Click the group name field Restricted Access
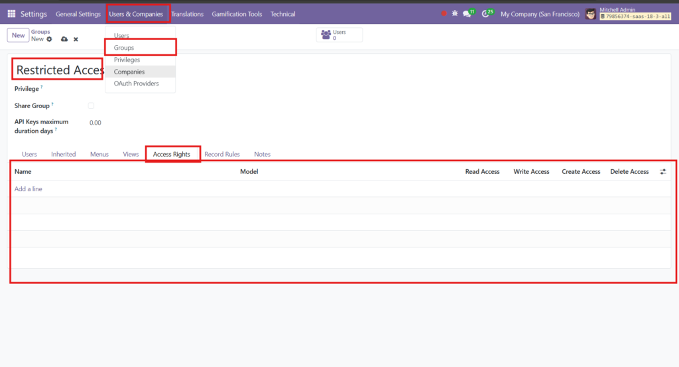The width and height of the screenshot is (679, 367). point(60,70)
